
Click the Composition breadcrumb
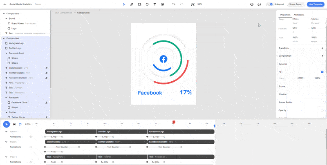click(83, 13)
